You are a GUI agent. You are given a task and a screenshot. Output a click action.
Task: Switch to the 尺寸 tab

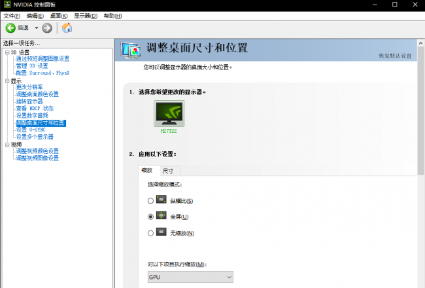pos(171,171)
